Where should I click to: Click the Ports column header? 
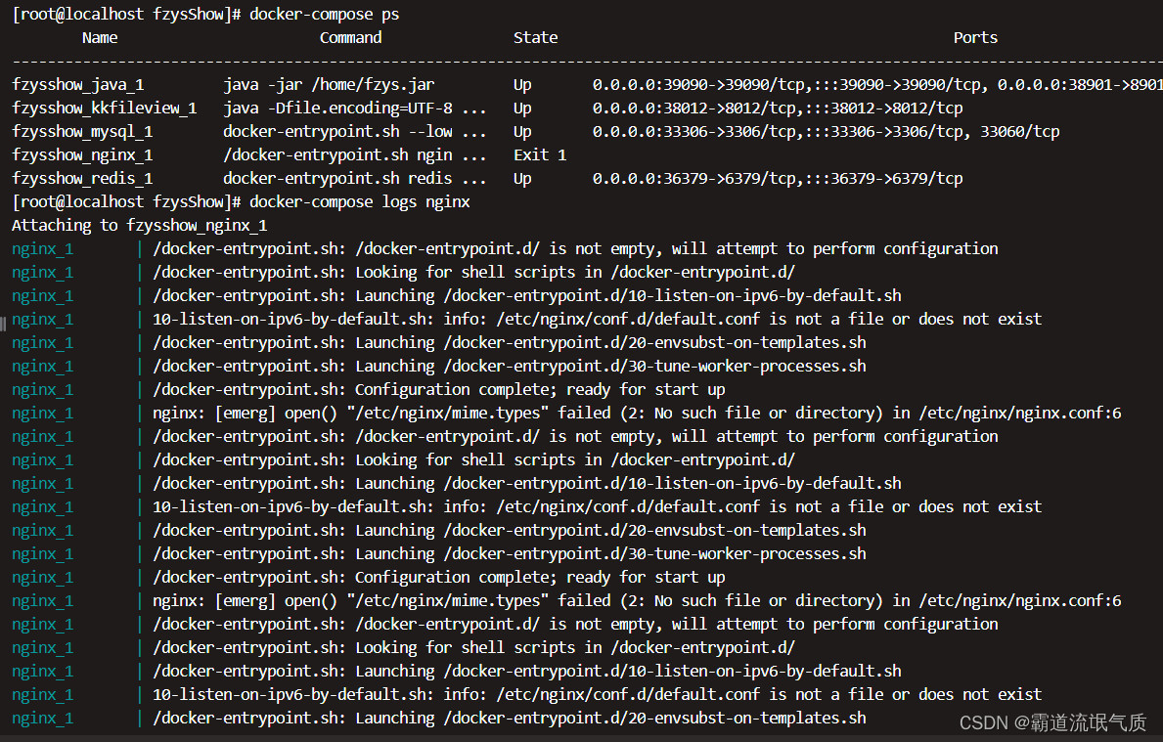pyautogui.click(x=974, y=37)
